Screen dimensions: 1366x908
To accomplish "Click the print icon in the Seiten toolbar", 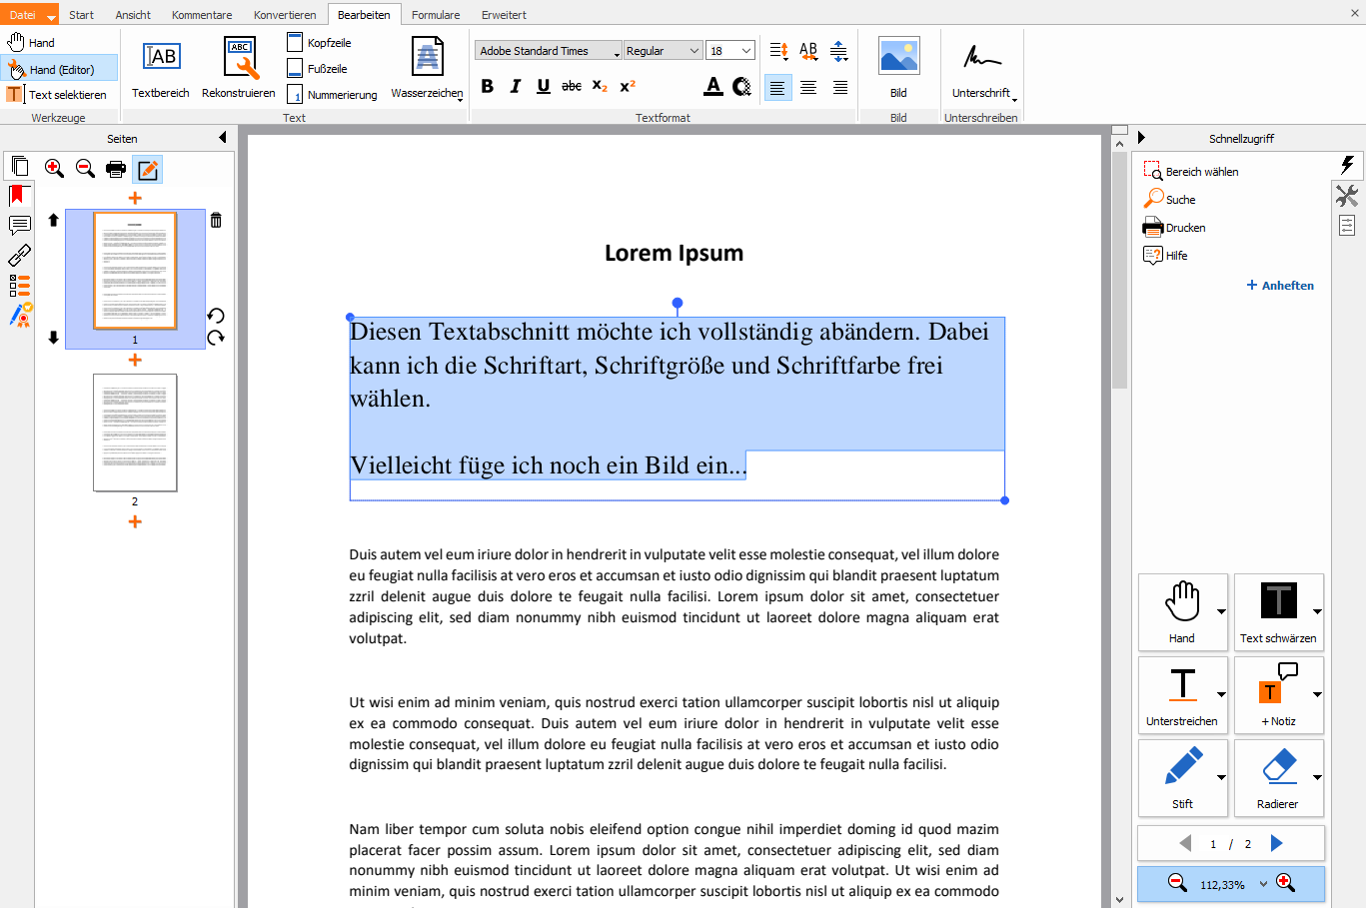I will click(x=116, y=169).
